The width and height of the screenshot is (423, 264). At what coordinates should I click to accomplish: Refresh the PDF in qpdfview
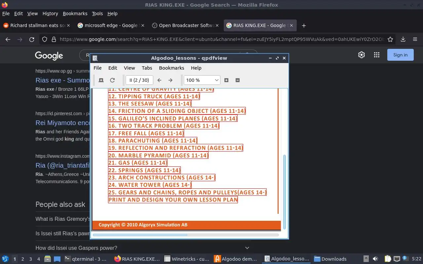point(112,80)
